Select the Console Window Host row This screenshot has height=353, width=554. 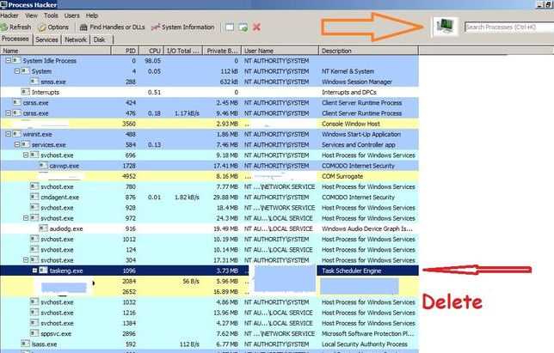click(210, 124)
